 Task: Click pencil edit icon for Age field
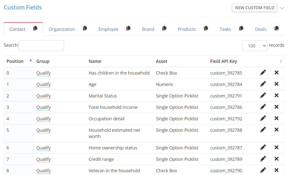point(263,84)
